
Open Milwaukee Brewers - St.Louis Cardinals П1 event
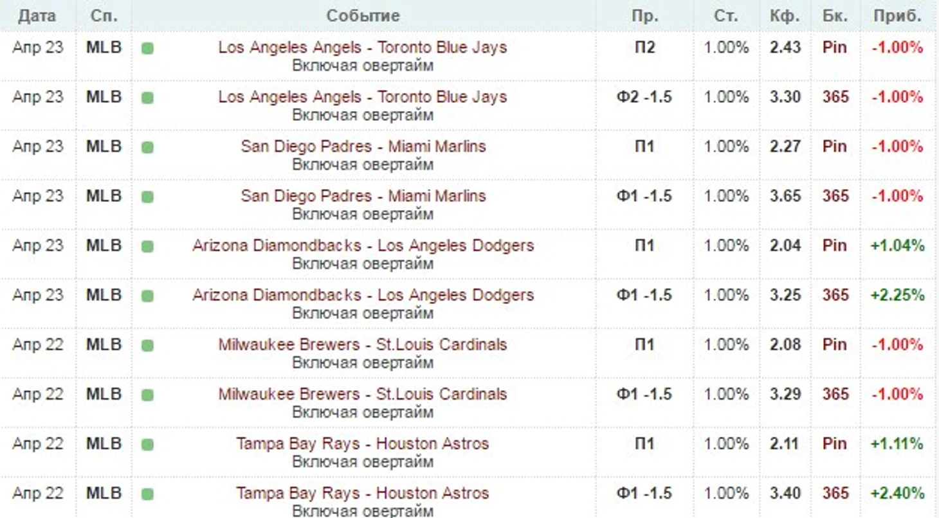tap(362, 344)
